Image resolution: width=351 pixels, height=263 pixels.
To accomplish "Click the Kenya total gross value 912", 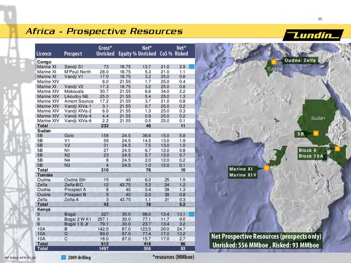I will click(105, 244).
